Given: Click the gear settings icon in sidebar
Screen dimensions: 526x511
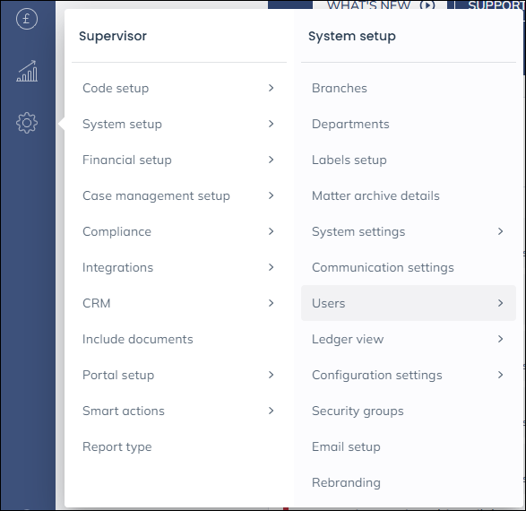Looking at the screenshot, I should pos(27,123).
